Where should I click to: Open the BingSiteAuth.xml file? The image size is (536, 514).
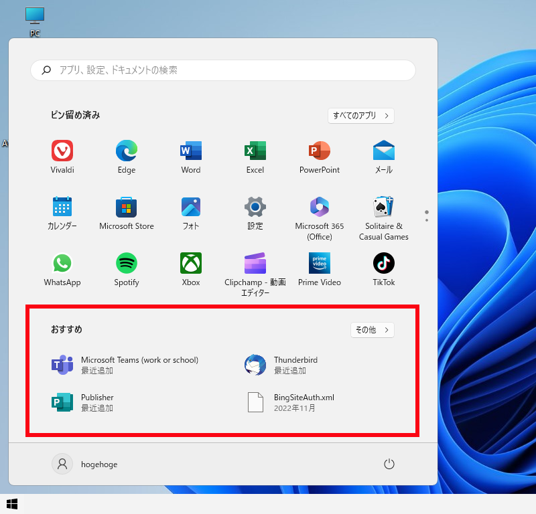click(x=290, y=402)
